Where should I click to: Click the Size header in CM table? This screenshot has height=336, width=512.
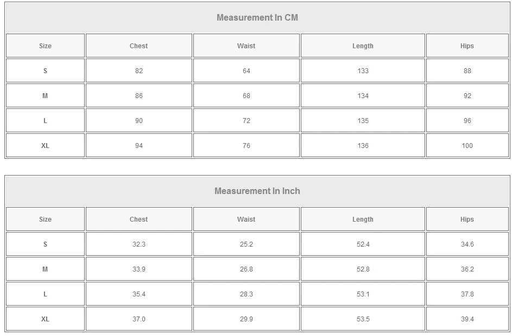coord(45,46)
